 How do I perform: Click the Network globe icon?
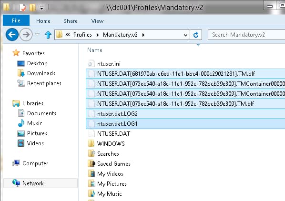pyautogui.click(x=16, y=183)
